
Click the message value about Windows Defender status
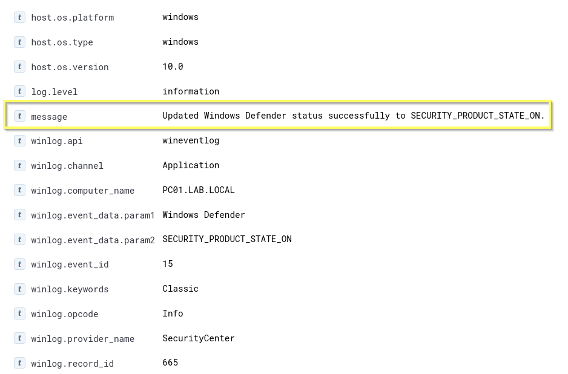coord(353,116)
